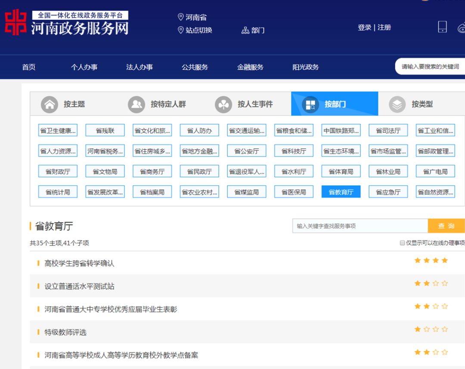Screen dimensions: 465x369
Task: Select the 省科技厅 department button
Action: click(294, 151)
